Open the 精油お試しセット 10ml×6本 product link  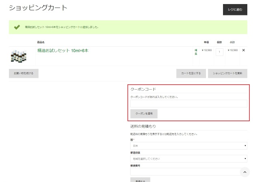coord(63,51)
